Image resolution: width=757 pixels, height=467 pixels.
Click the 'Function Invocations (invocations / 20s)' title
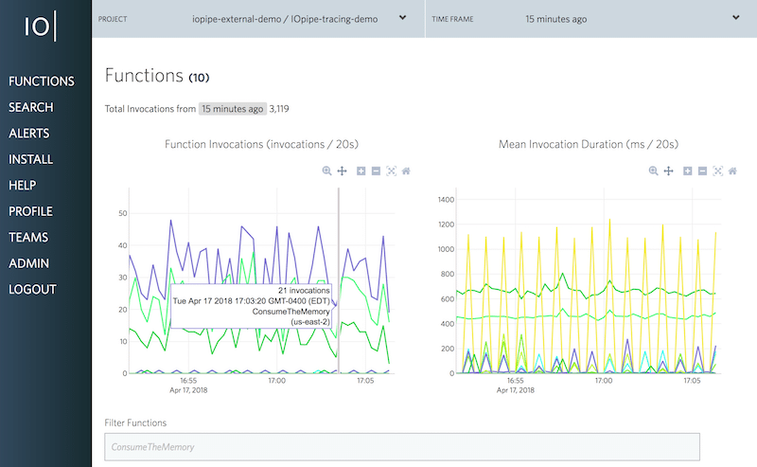[x=261, y=145]
